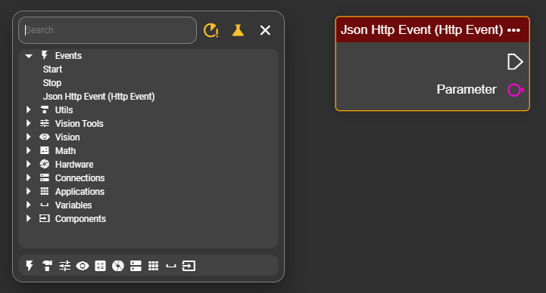Image resolution: width=546 pixels, height=293 pixels.
Task: Open the node's three-dot options menu
Action: pyautogui.click(x=514, y=30)
